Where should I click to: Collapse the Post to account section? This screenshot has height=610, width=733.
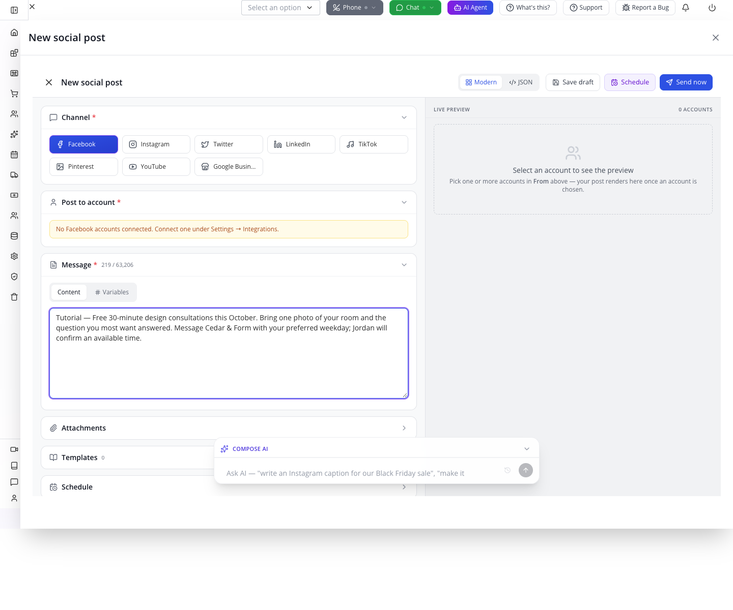[404, 202]
